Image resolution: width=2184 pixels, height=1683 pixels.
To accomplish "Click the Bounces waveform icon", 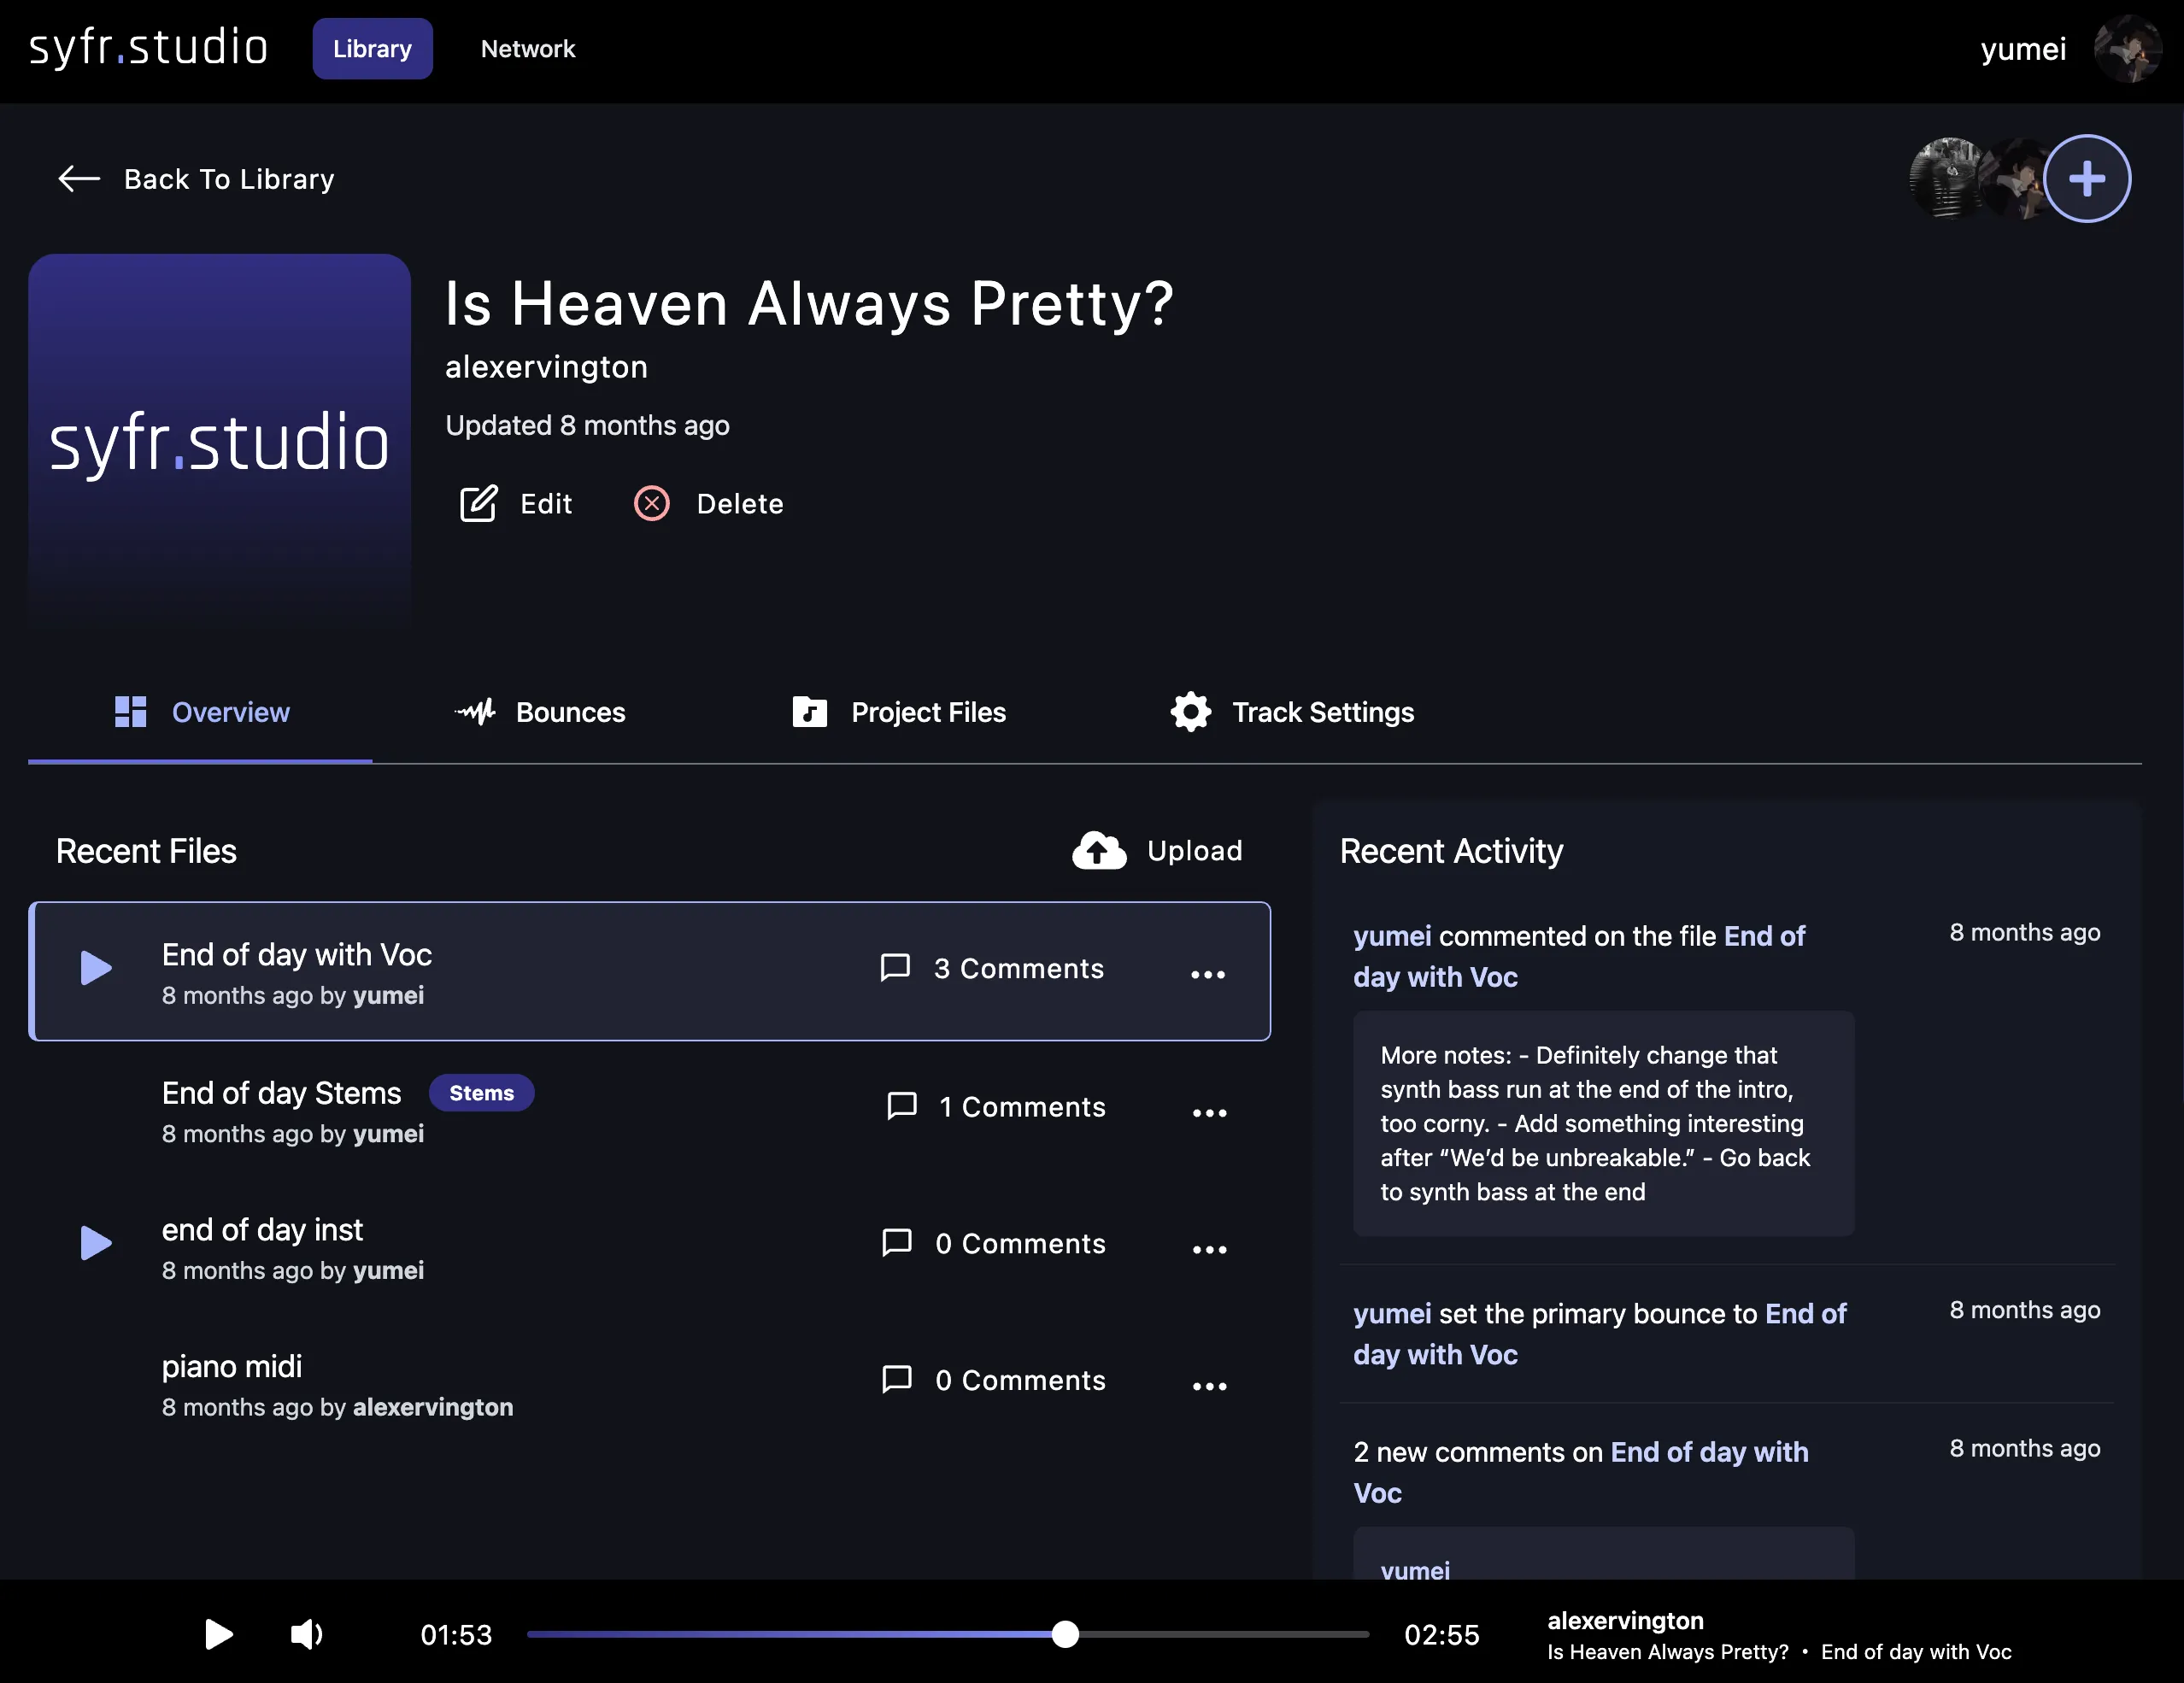I will 475,712.
